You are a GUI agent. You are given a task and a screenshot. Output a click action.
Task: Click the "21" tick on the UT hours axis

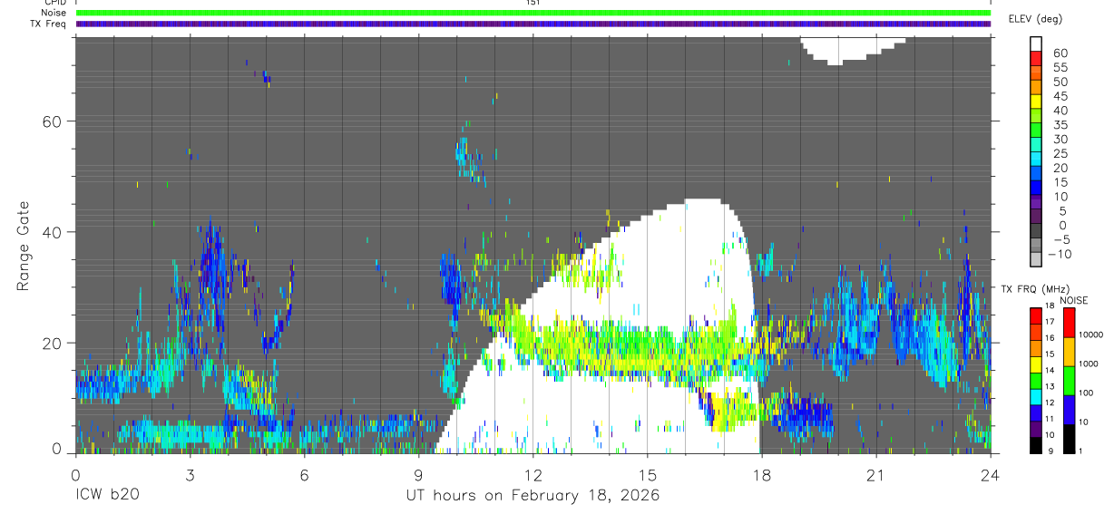[876, 475]
